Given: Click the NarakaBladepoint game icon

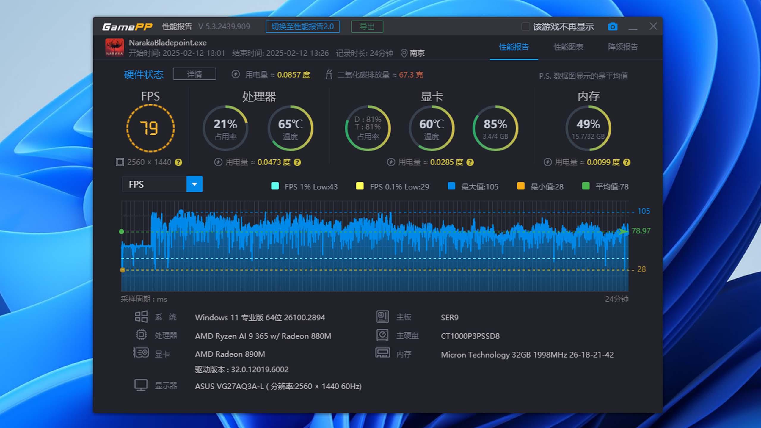Looking at the screenshot, I should 114,47.
